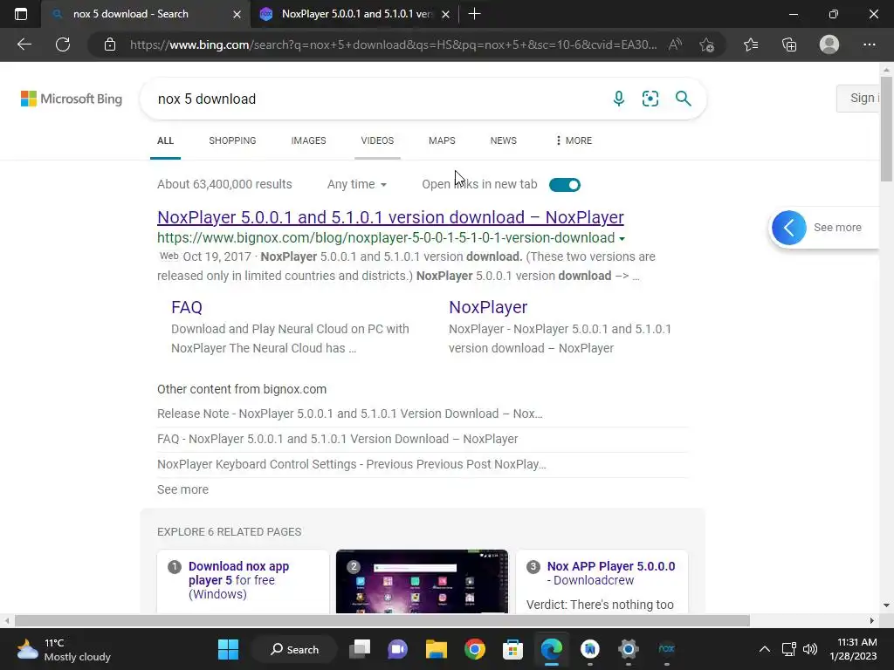
Task: Open clock and date 11:31 AM panel
Action: click(853, 649)
